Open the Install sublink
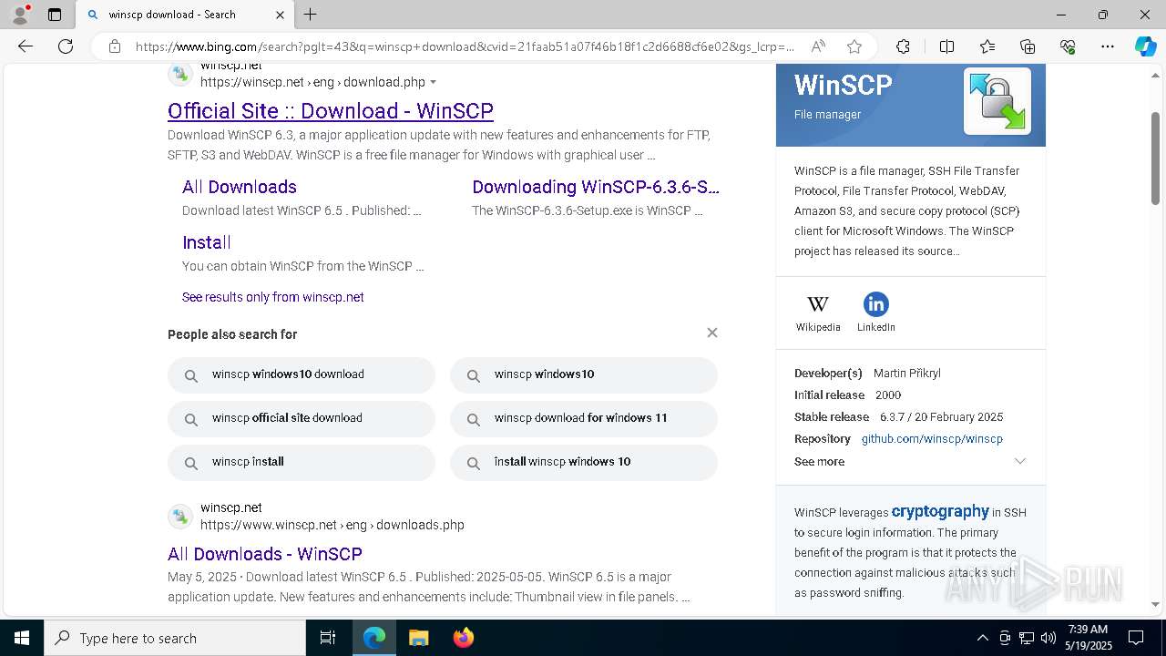The height and width of the screenshot is (656, 1166). pyautogui.click(x=207, y=242)
